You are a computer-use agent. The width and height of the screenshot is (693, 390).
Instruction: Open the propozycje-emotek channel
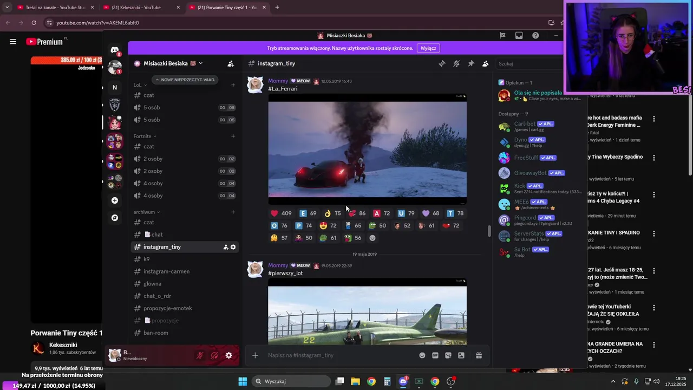[185, 308]
